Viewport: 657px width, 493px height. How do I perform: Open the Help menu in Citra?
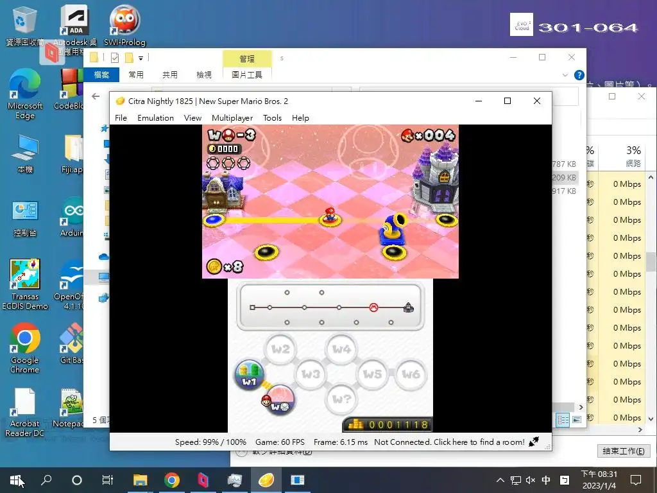pyautogui.click(x=300, y=118)
